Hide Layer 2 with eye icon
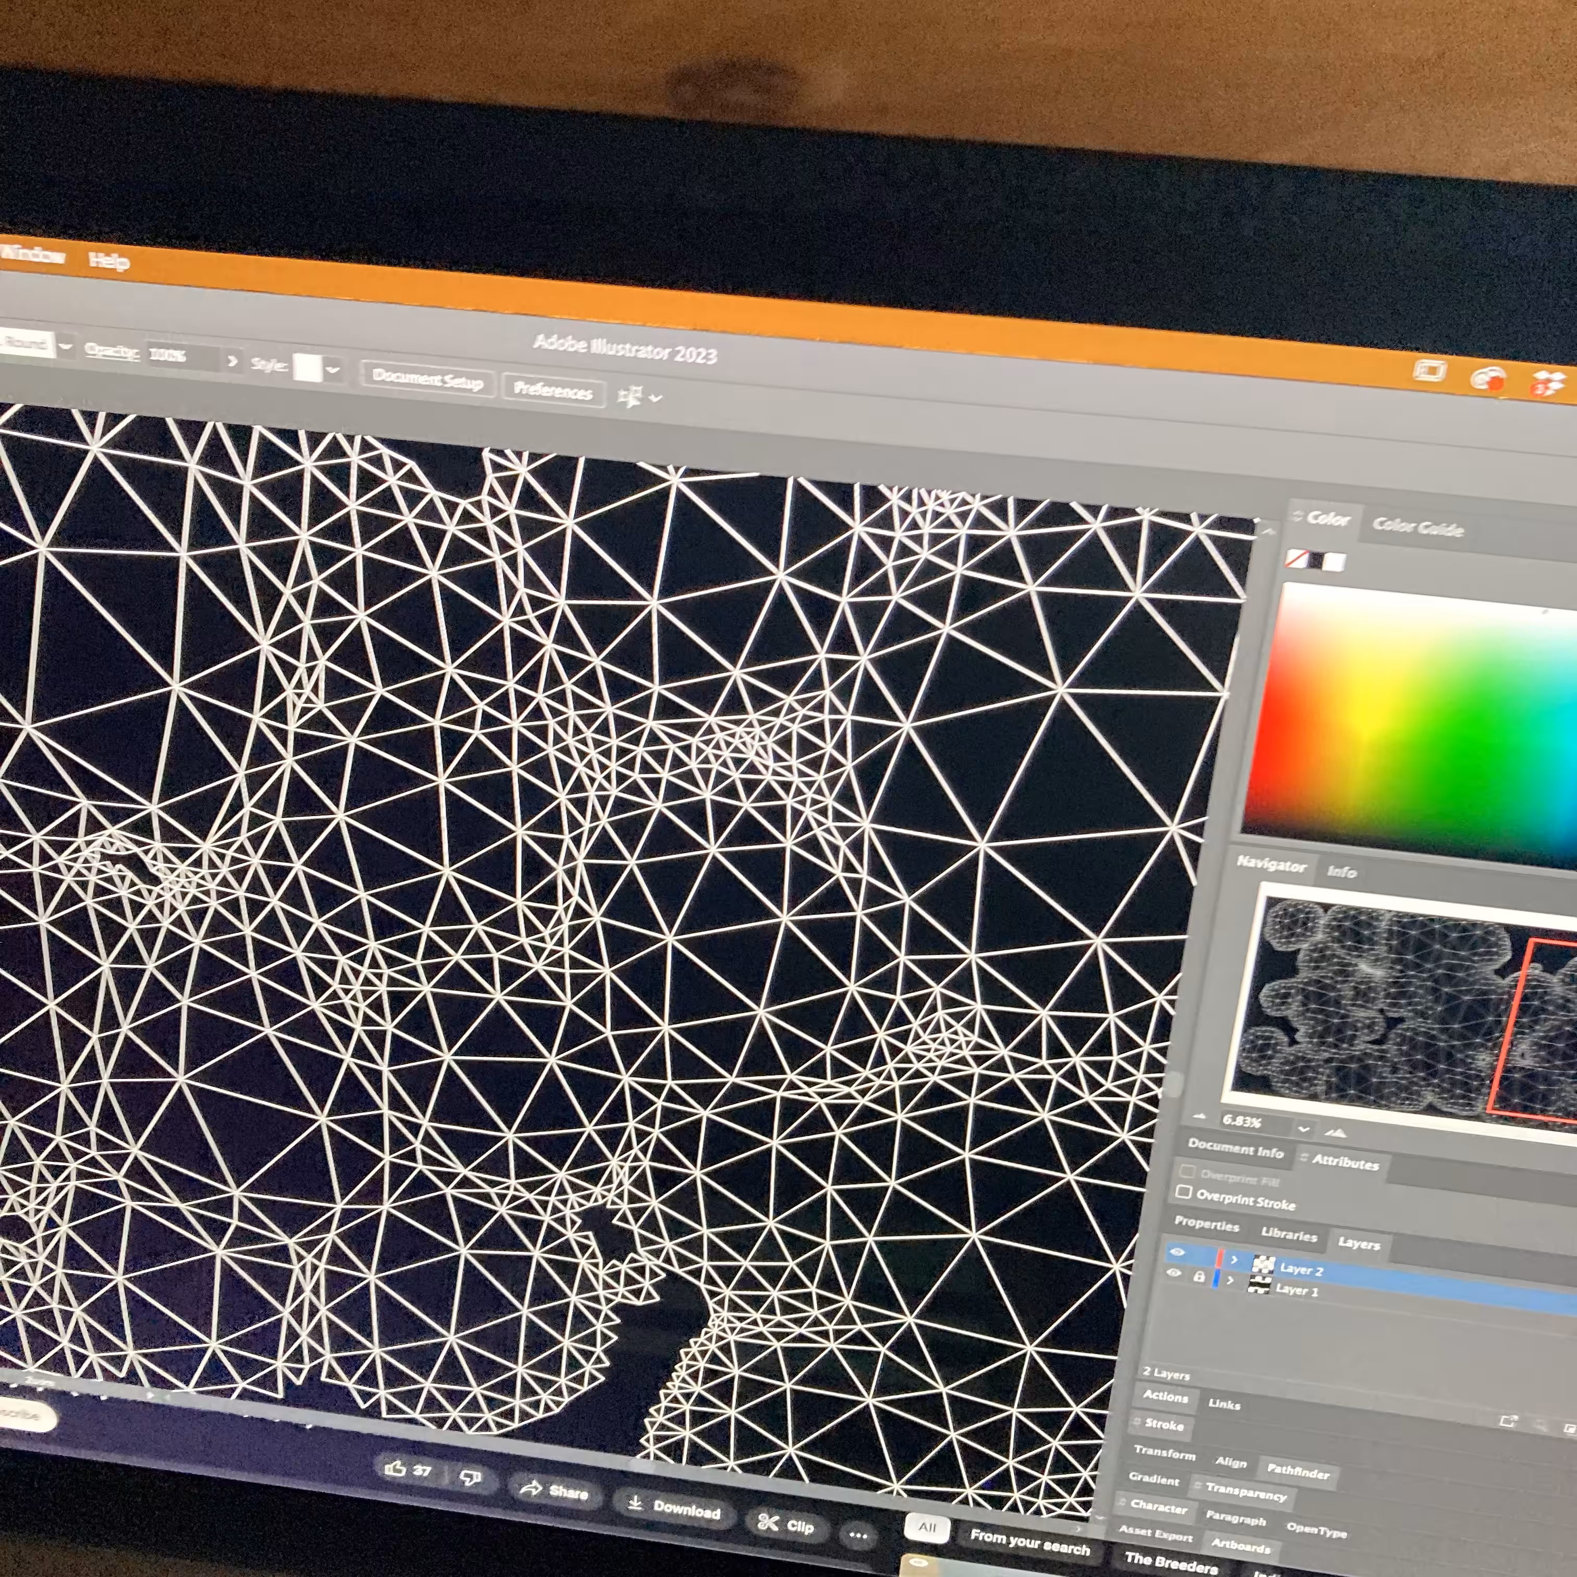Image resolution: width=1577 pixels, height=1577 pixels. [1177, 1252]
